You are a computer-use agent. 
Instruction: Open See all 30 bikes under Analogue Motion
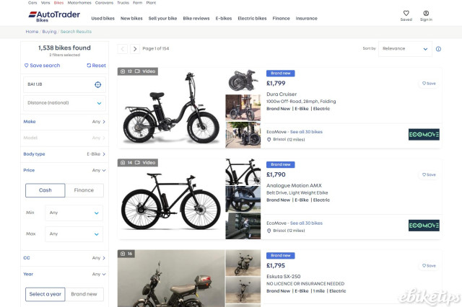pyautogui.click(x=306, y=223)
